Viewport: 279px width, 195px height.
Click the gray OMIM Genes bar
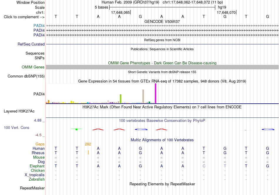tap(162, 67)
